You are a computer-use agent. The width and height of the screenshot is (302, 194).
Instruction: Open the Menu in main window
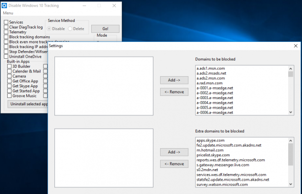tap(8, 13)
